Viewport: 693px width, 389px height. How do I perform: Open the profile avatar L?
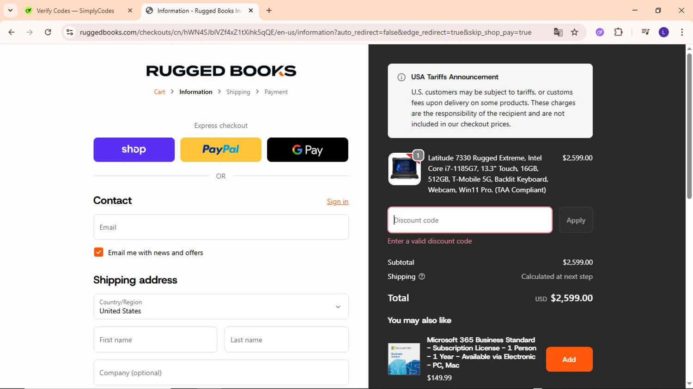pos(664,32)
